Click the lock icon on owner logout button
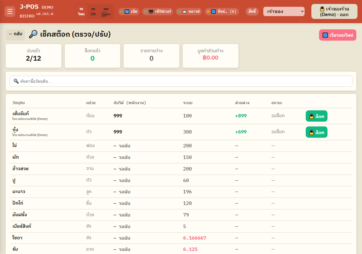 point(322,9)
